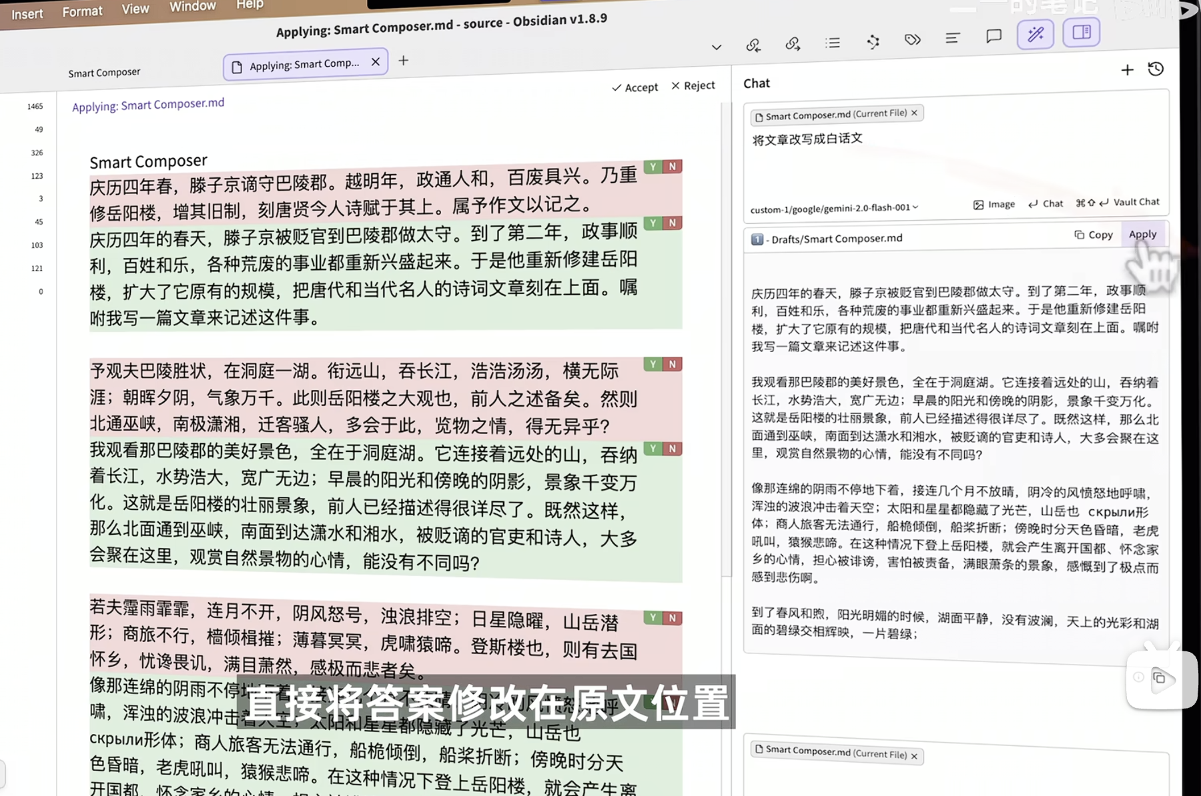Screen dimensions: 1201x796
Task: Open the outgoing links icon
Action: [793, 44]
